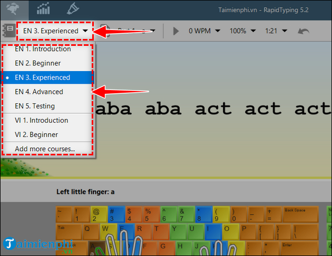The height and width of the screenshot is (256, 332).
Task: Click the # 3 key on virtual keyboard
Action: click(116, 214)
